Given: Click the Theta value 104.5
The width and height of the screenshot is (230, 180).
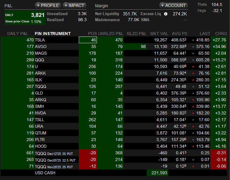Looking at the screenshot, I should tap(217, 5).
